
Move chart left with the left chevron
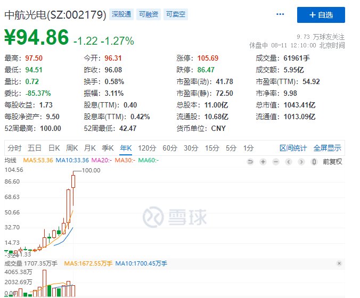coord(289,162)
